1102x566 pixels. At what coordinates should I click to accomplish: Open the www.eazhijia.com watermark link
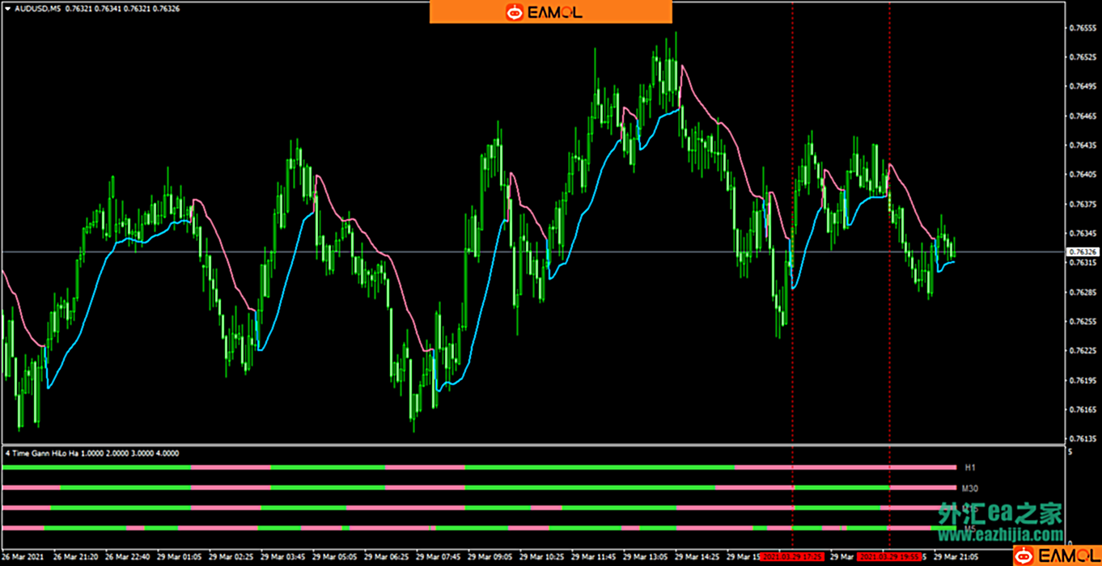point(1001,534)
